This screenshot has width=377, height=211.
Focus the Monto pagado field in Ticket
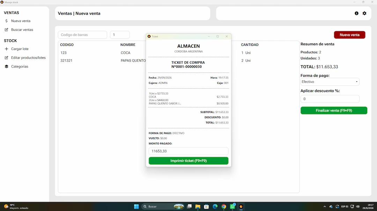pos(188,151)
